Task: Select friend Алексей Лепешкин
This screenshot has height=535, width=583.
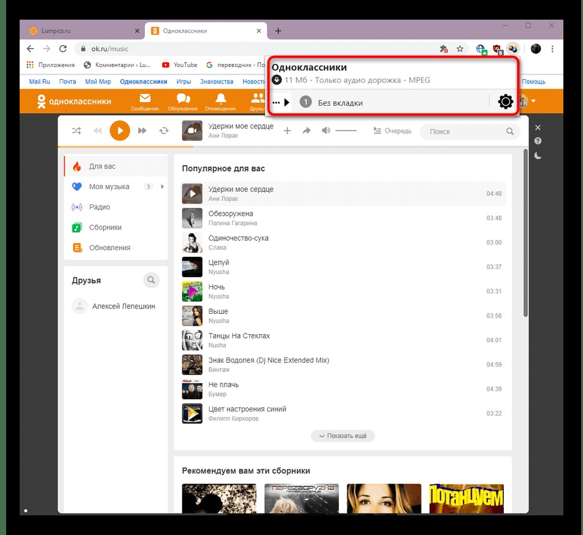Action: click(x=114, y=306)
